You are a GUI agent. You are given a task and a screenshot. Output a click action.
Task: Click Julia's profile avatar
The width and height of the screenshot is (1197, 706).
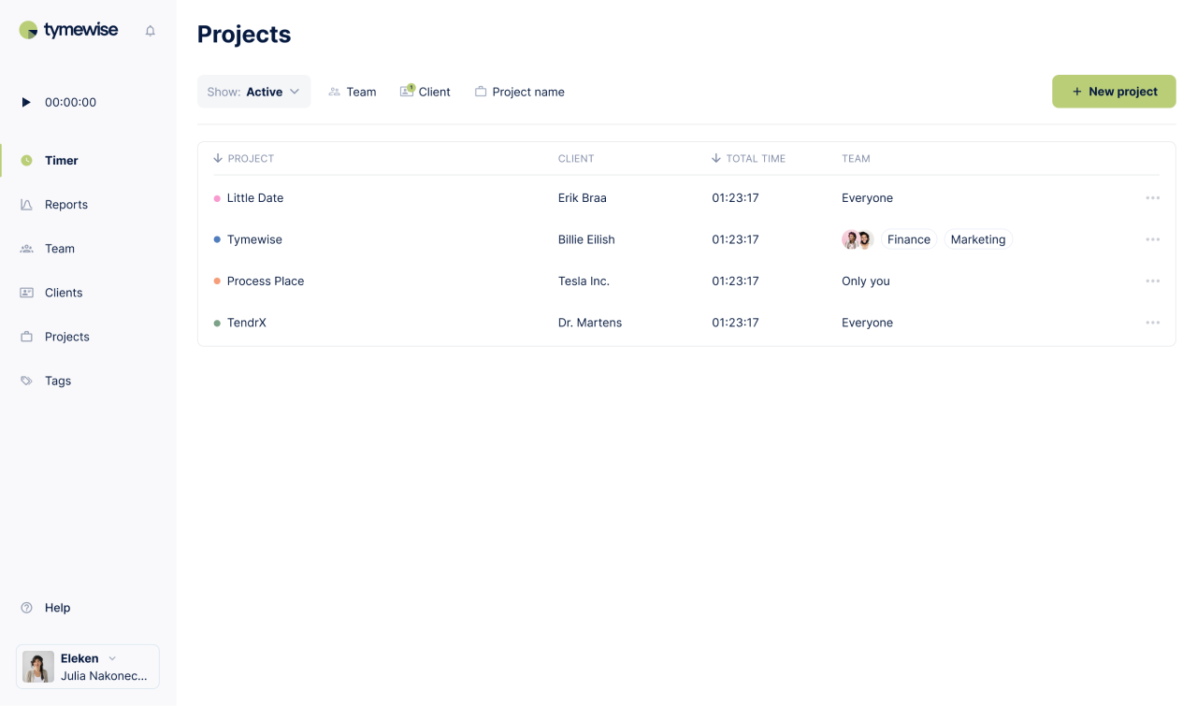38,667
